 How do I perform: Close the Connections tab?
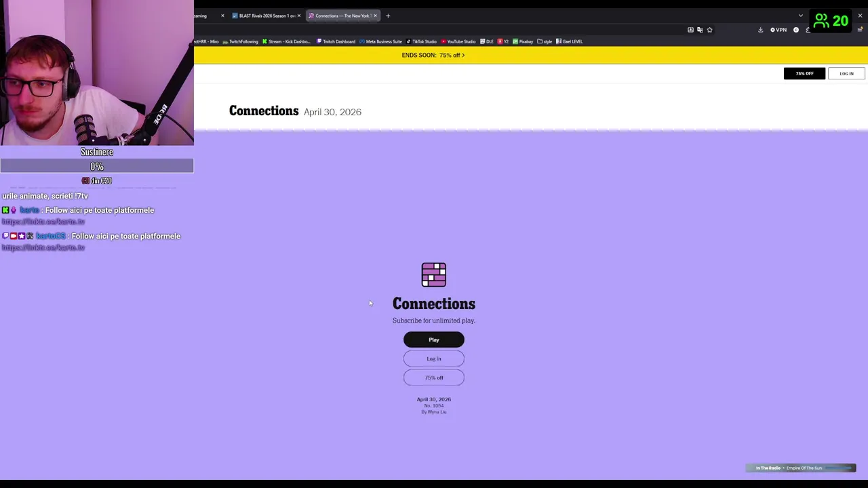pos(375,16)
